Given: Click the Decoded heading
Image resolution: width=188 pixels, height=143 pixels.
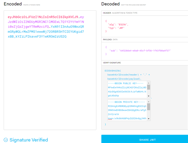Looking at the screenshot, I should click(110, 4).
